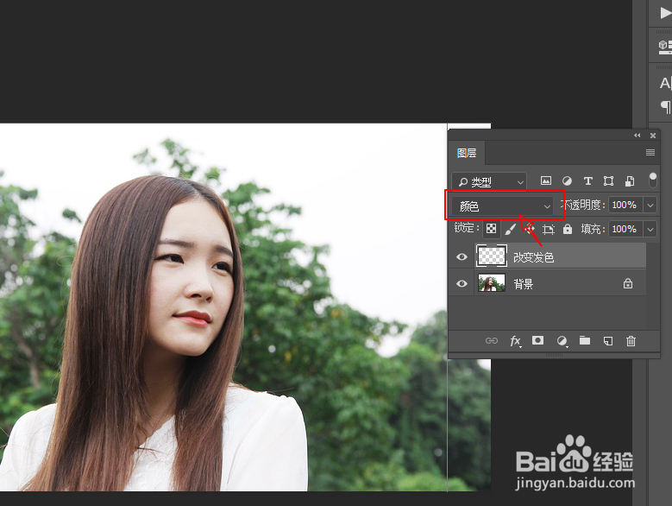
Task: Open the Paragraph panel icon
Action: [666, 106]
